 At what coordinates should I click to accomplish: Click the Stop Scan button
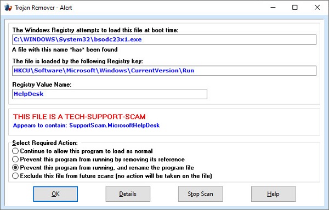(x=200, y=194)
